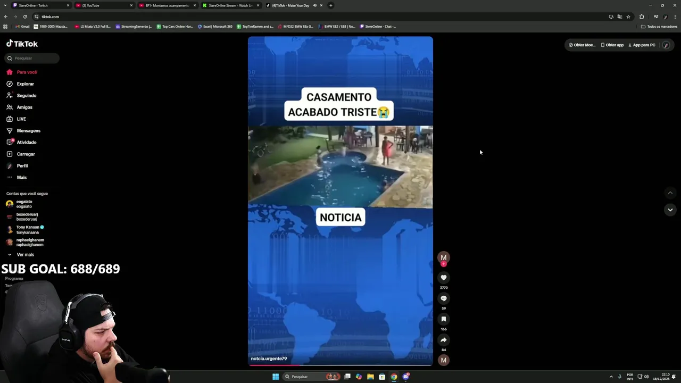Open a new browser tab
This screenshot has height=383, width=681.
pos(330,5)
